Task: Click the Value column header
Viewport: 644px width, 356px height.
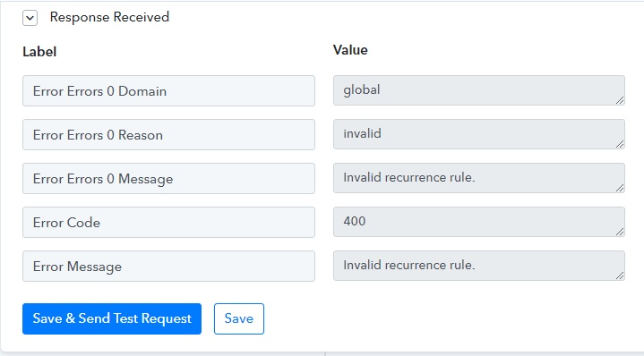Action: 350,50
